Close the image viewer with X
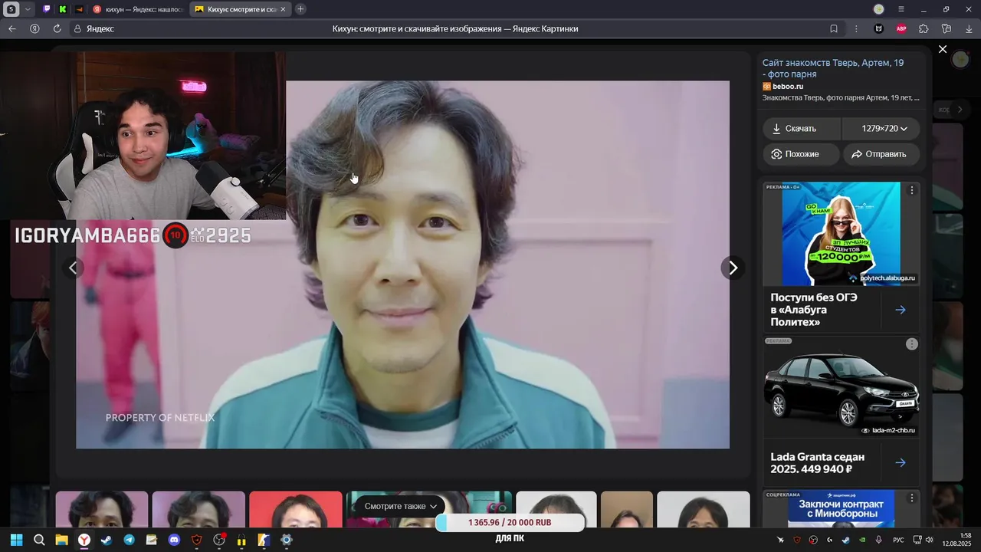This screenshot has height=552, width=981. (x=943, y=49)
